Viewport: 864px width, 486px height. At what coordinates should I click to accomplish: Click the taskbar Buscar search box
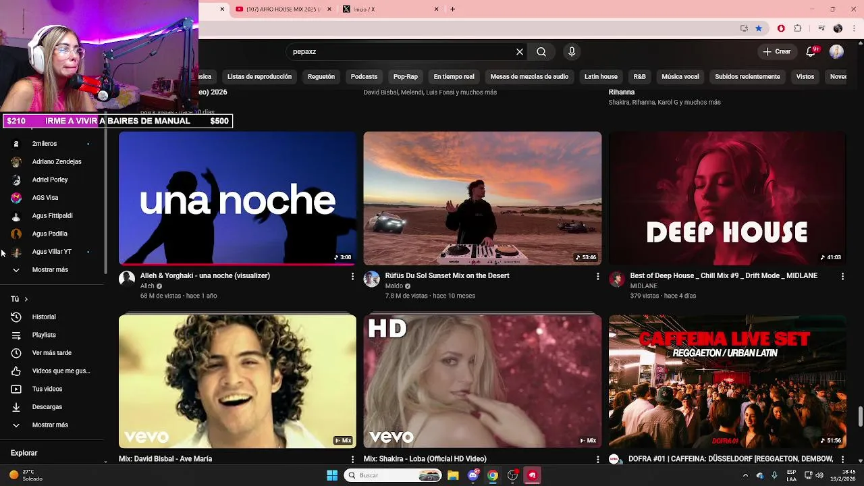coord(394,475)
